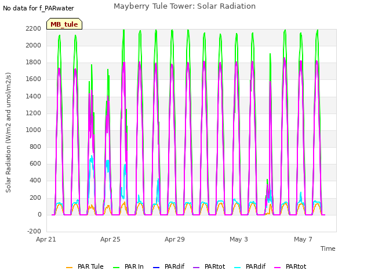The width and height of the screenshot is (371, 278).
Task: Click the magenta PARtot legend swatch
Action: 277,268
